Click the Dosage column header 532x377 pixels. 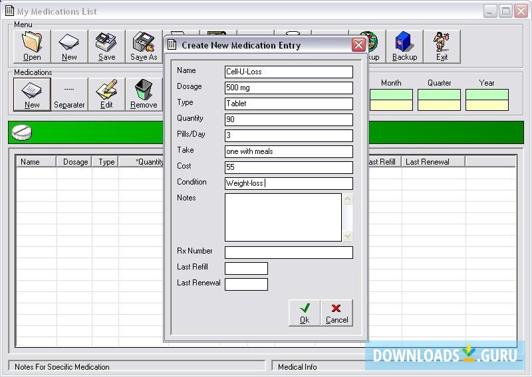pyautogui.click(x=74, y=162)
